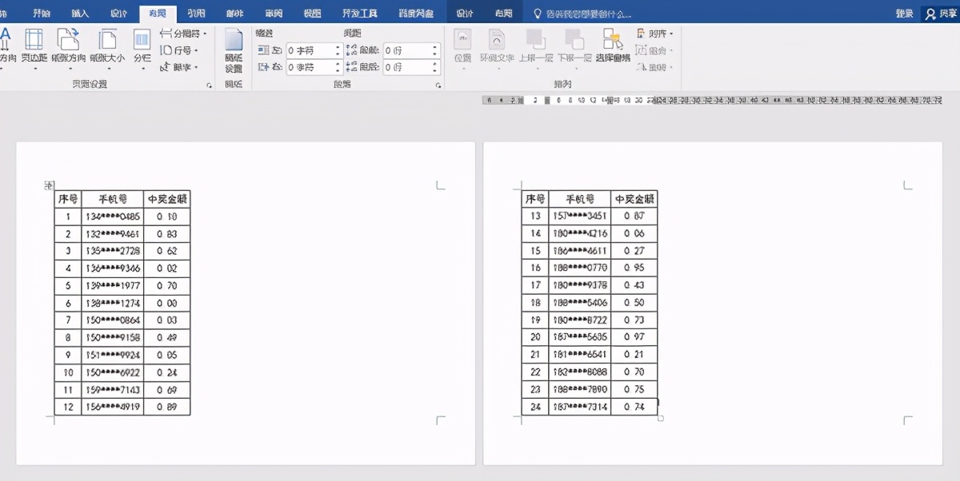Screen dimensions: 960x481
Task: Click the Sign in (登录) button
Action: 905,14
